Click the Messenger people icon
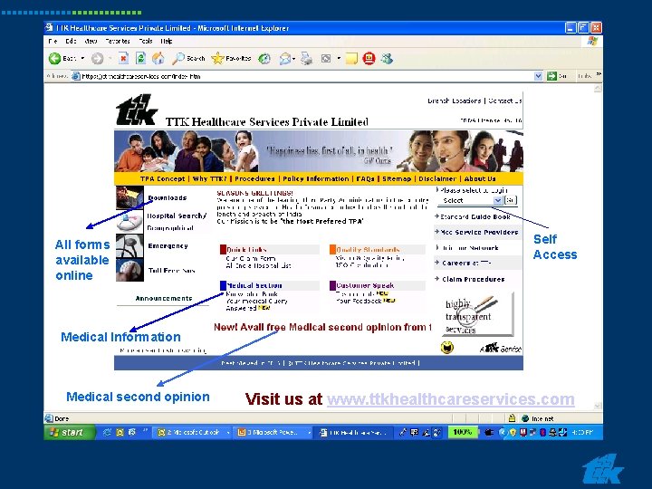The height and width of the screenshot is (489, 652). tap(388, 59)
